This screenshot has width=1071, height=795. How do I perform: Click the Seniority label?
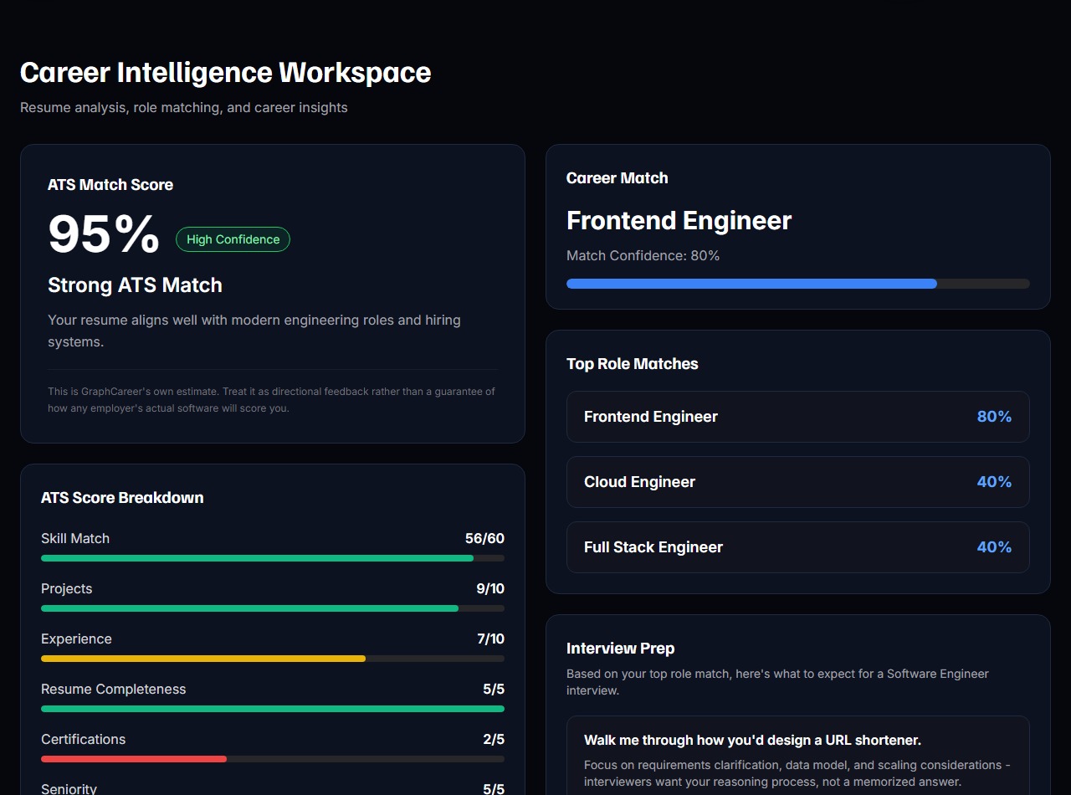point(69,788)
